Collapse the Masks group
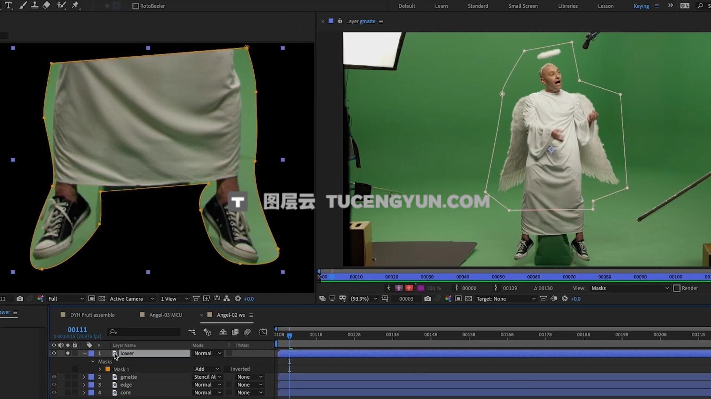Viewport: 711px width, 399px height. [93, 361]
